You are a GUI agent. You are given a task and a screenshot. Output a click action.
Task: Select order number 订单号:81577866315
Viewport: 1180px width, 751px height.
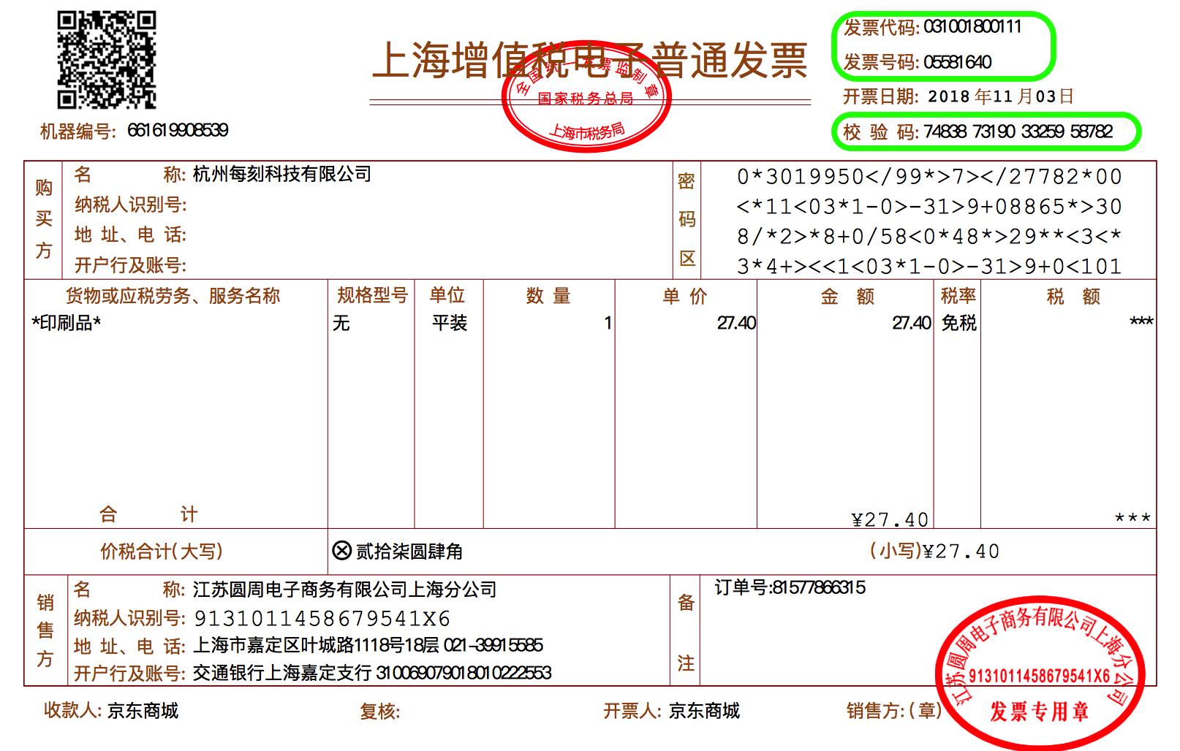click(x=790, y=587)
